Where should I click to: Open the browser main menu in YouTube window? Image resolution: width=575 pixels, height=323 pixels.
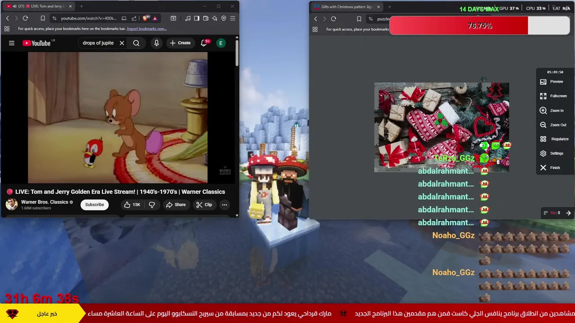tap(233, 18)
